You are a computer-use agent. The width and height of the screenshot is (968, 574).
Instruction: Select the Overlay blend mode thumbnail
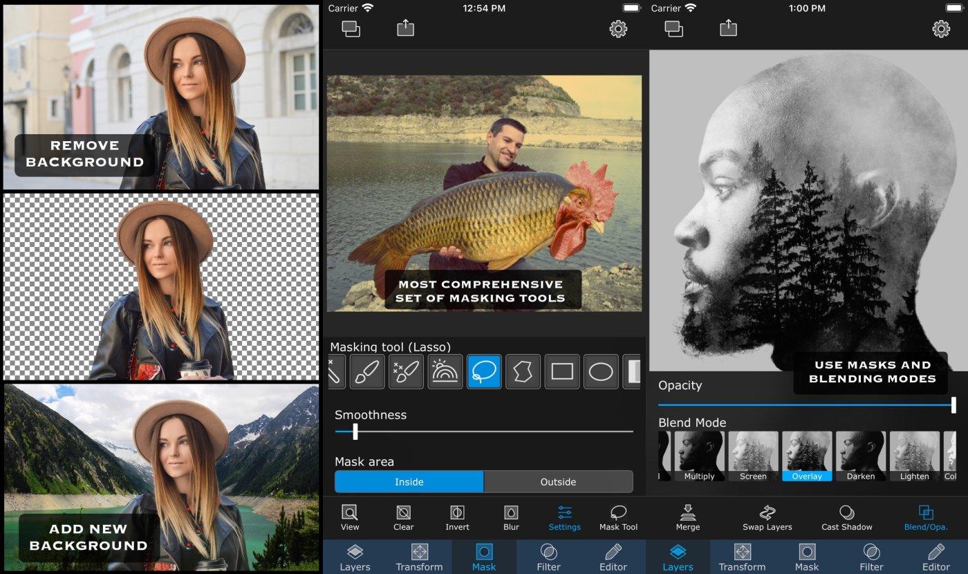pyautogui.click(x=807, y=456)
